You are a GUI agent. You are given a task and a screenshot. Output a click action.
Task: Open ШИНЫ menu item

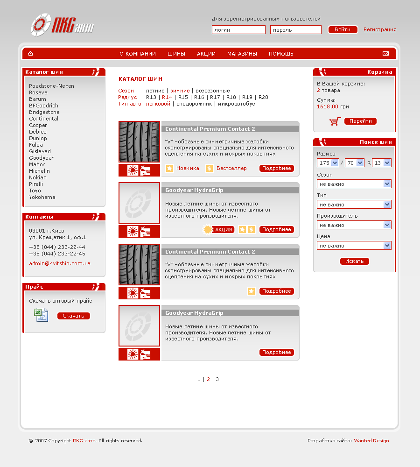[176, 54]
